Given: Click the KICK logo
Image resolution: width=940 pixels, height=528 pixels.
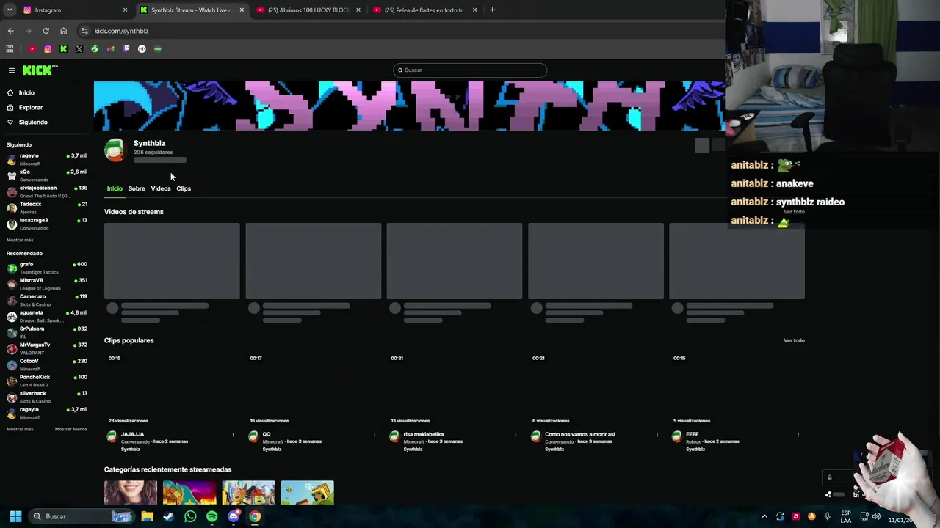Looking at the screenshot, I should pyautogui.click(x=38, y=70).
